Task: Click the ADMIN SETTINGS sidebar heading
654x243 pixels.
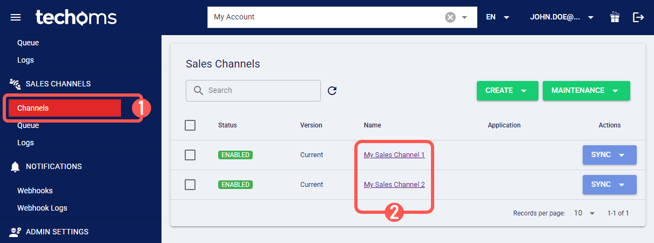Action: 57,232
